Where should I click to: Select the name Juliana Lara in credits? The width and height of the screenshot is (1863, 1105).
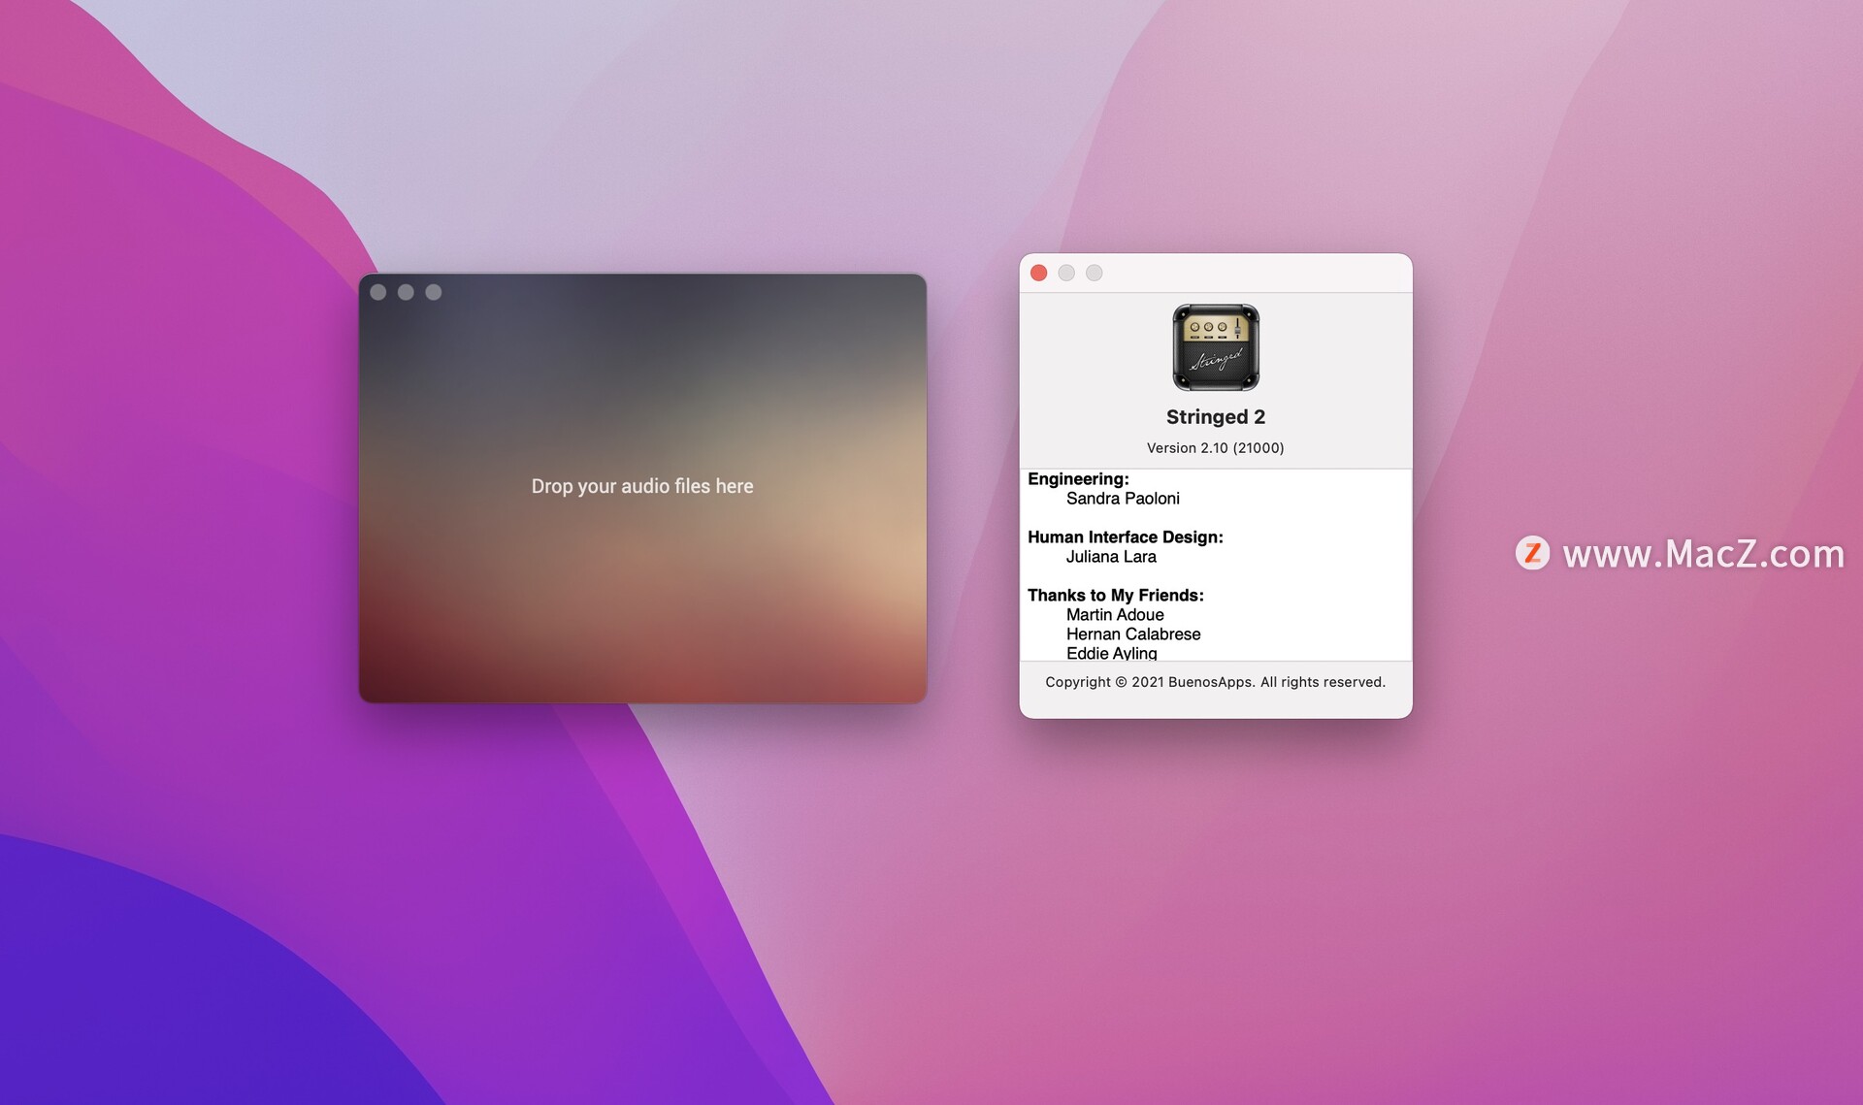point(1111,557)
